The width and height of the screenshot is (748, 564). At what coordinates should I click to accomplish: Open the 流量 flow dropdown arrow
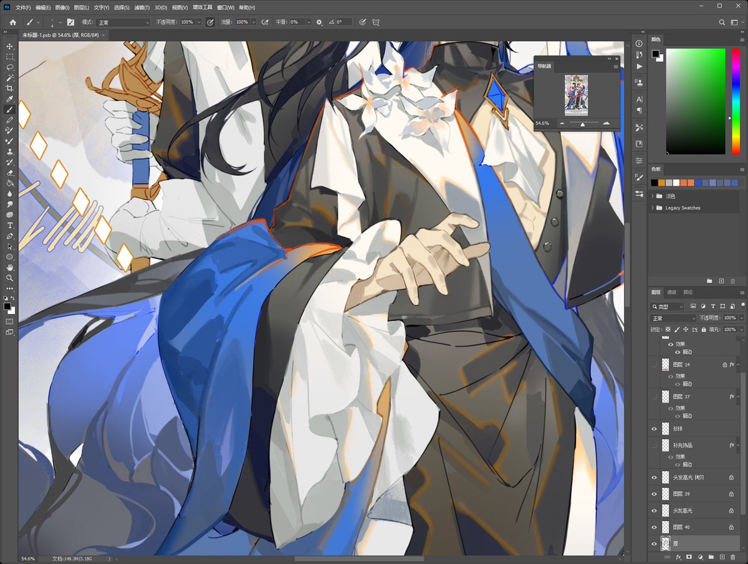pyautogui.click(x=254, y=22)
